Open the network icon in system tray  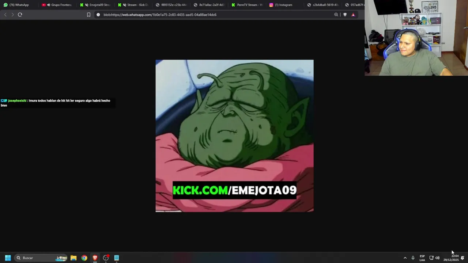pos(431,258)
